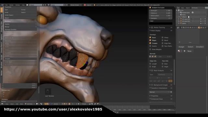Click the vertex normals display icon
Screen dimensions: 208x117
pyautogui.click(x=150, y=57)
